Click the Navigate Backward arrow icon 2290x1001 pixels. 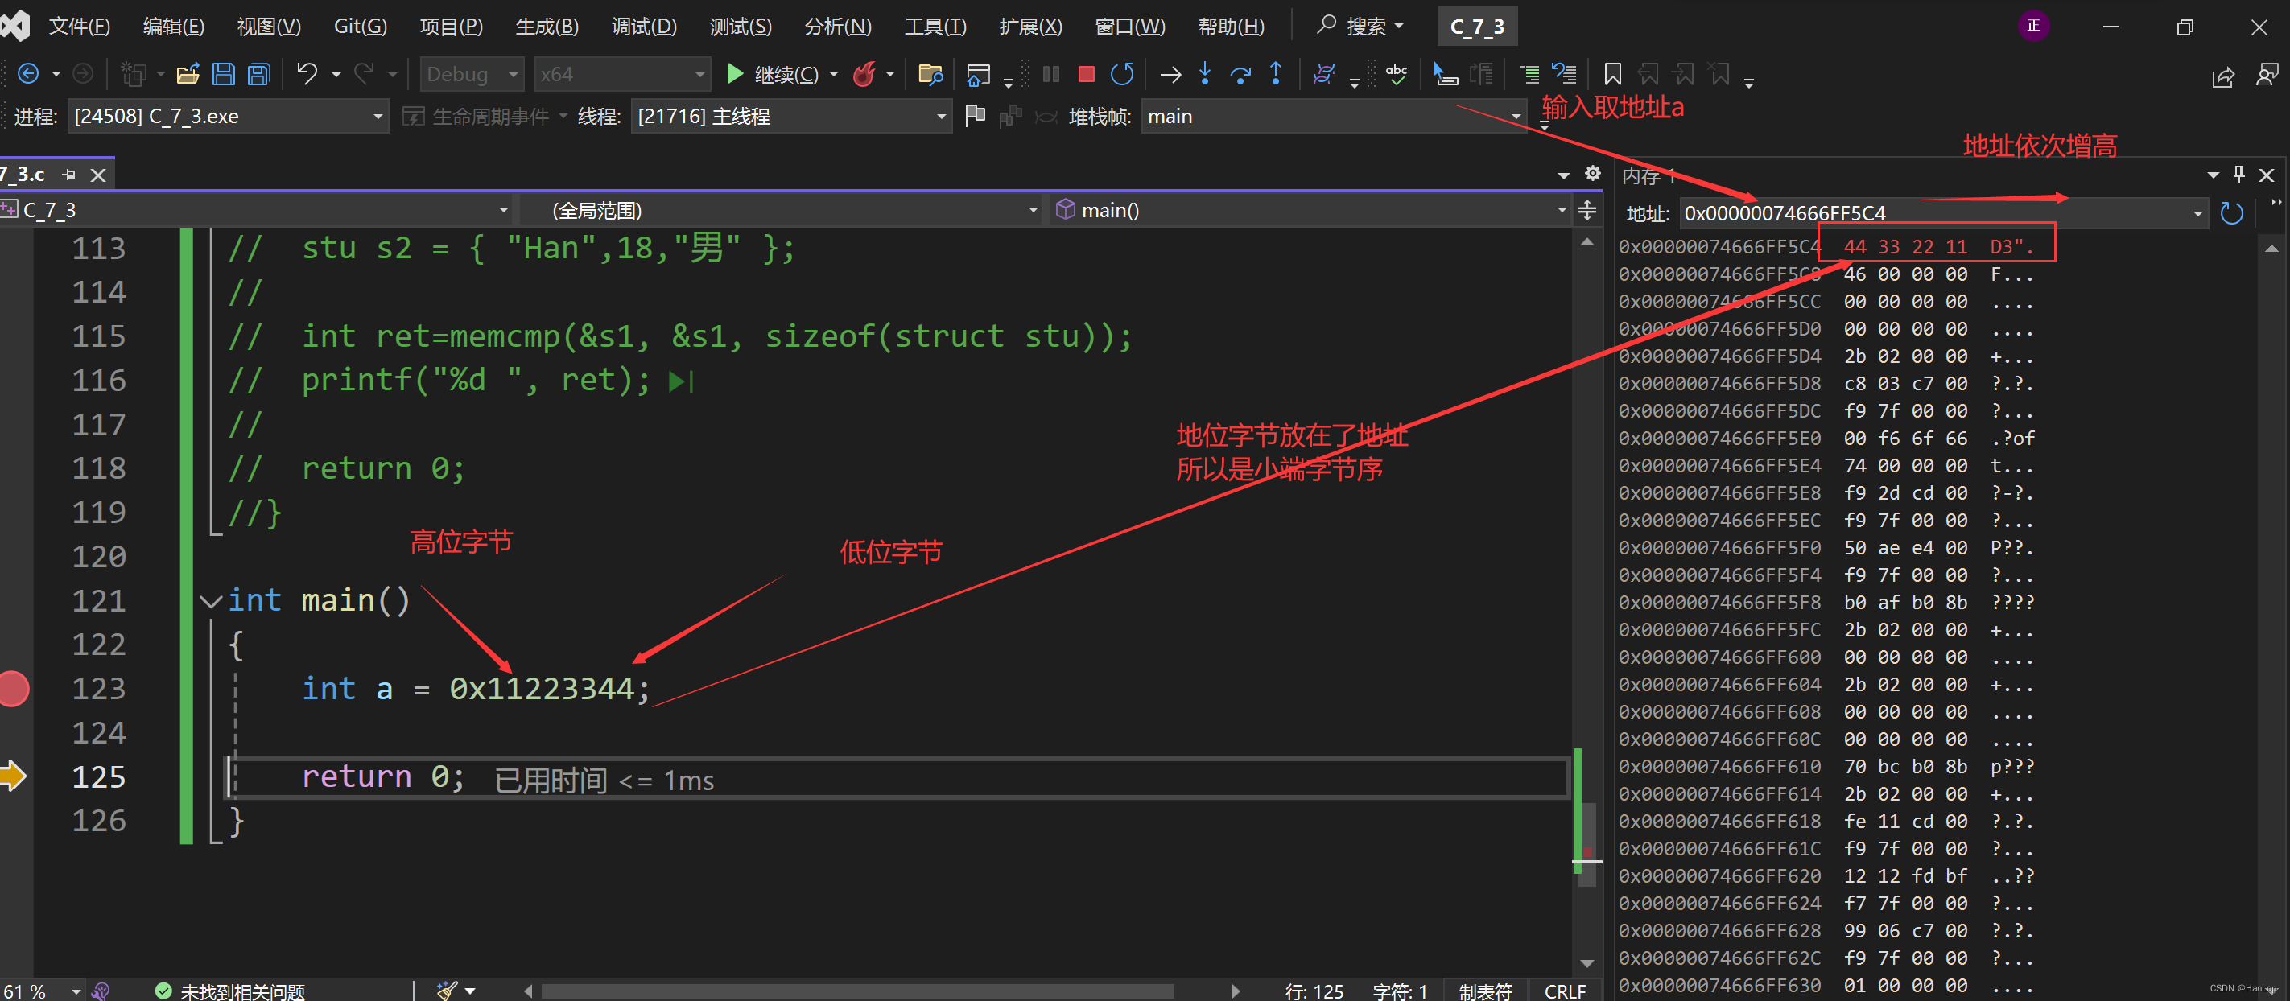[x=27, y=74]
